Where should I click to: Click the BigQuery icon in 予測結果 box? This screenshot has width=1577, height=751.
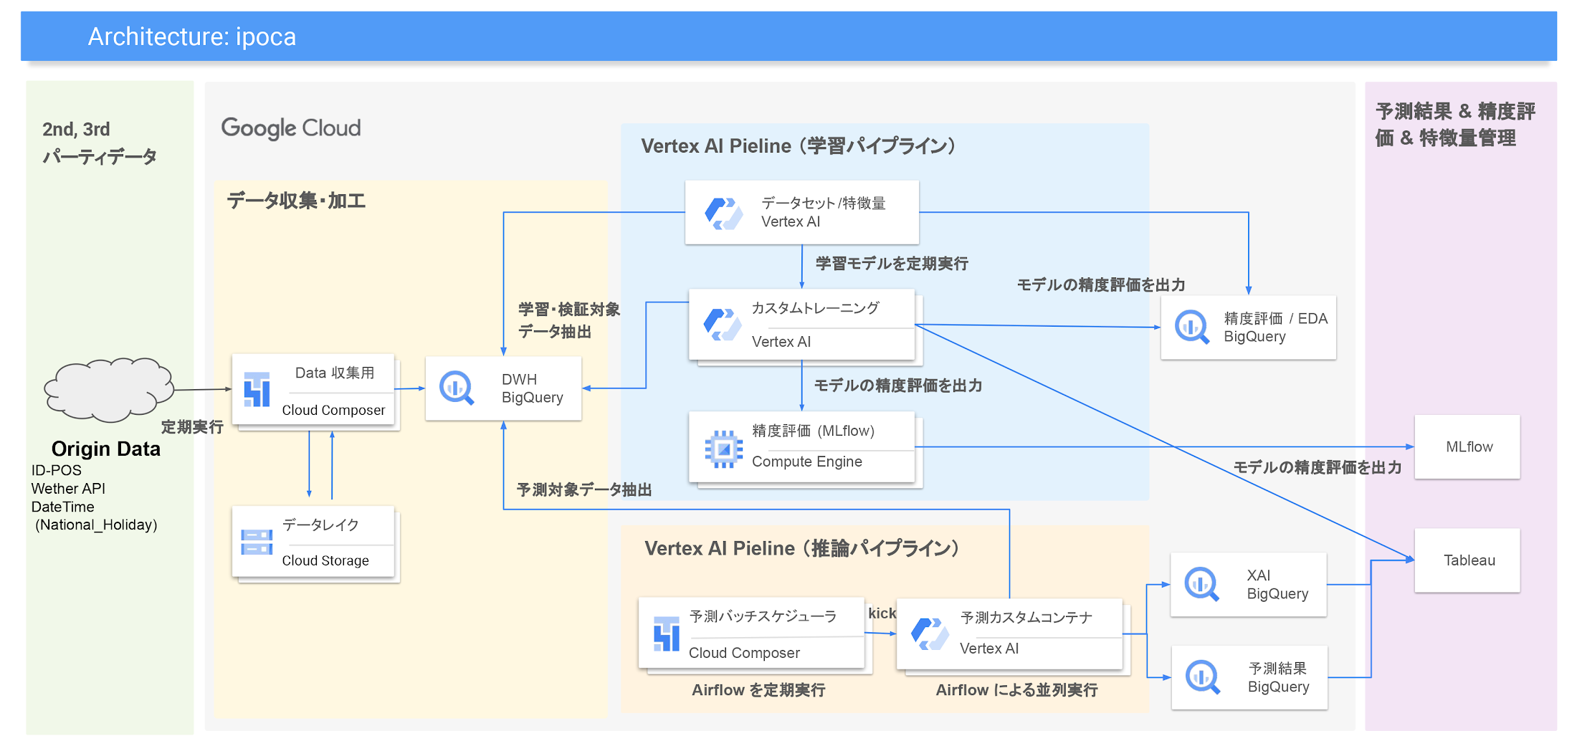(x=1203, y=677)
